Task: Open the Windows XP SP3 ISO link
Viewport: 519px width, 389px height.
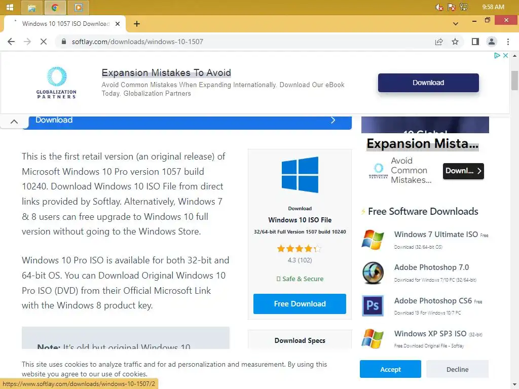Action: click(430, 333)
